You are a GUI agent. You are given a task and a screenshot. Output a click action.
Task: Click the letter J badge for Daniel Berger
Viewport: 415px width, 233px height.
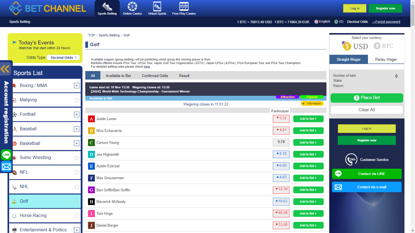(x=91, y=226)
